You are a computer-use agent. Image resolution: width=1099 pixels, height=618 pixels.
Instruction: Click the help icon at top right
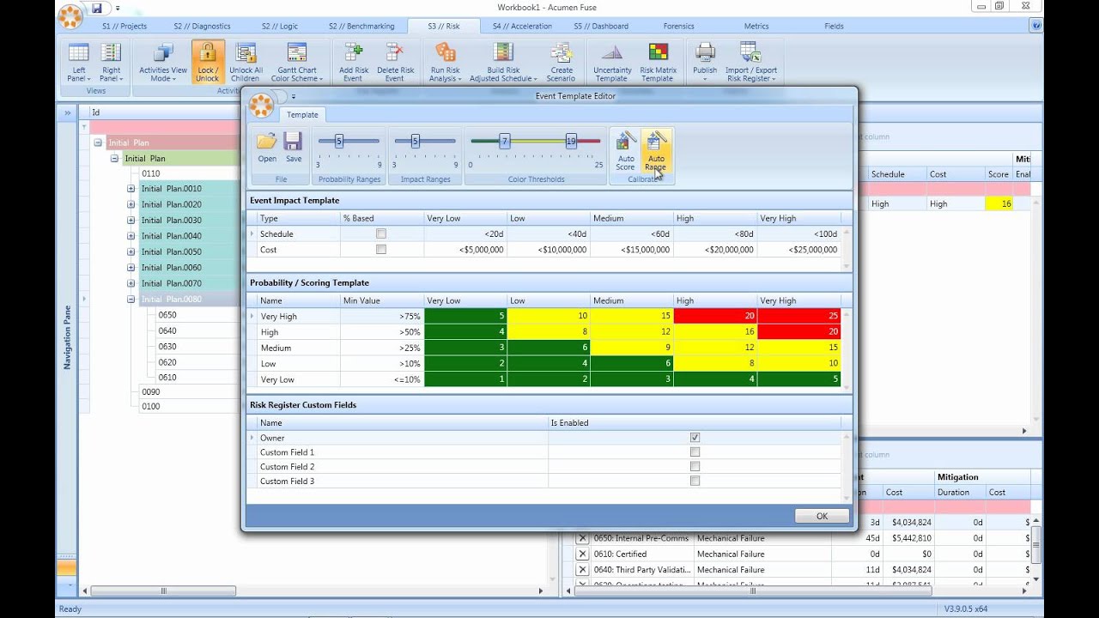coord(1036,26)
